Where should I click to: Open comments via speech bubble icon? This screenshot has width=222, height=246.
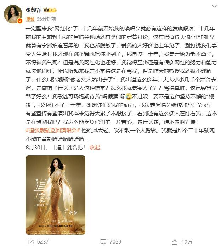point(103,242)
